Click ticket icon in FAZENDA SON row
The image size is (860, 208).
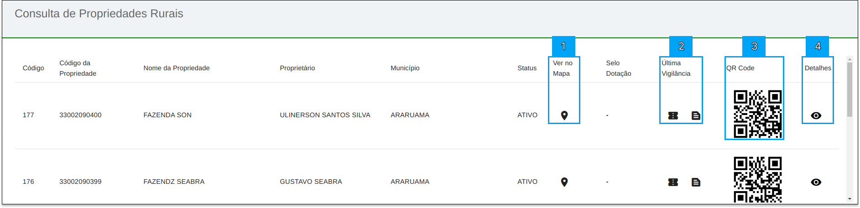point(673,115)
